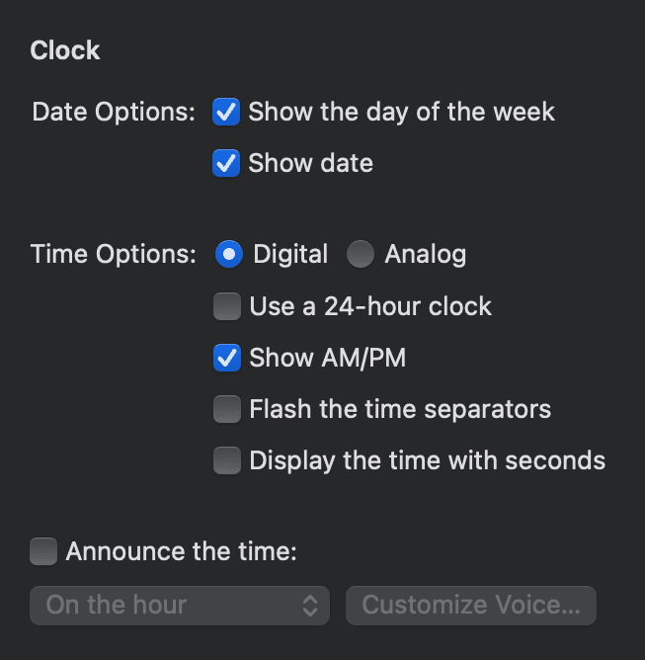Check Display the time with seconds box
Screen dimensions: 645x660
click(227, 460)
